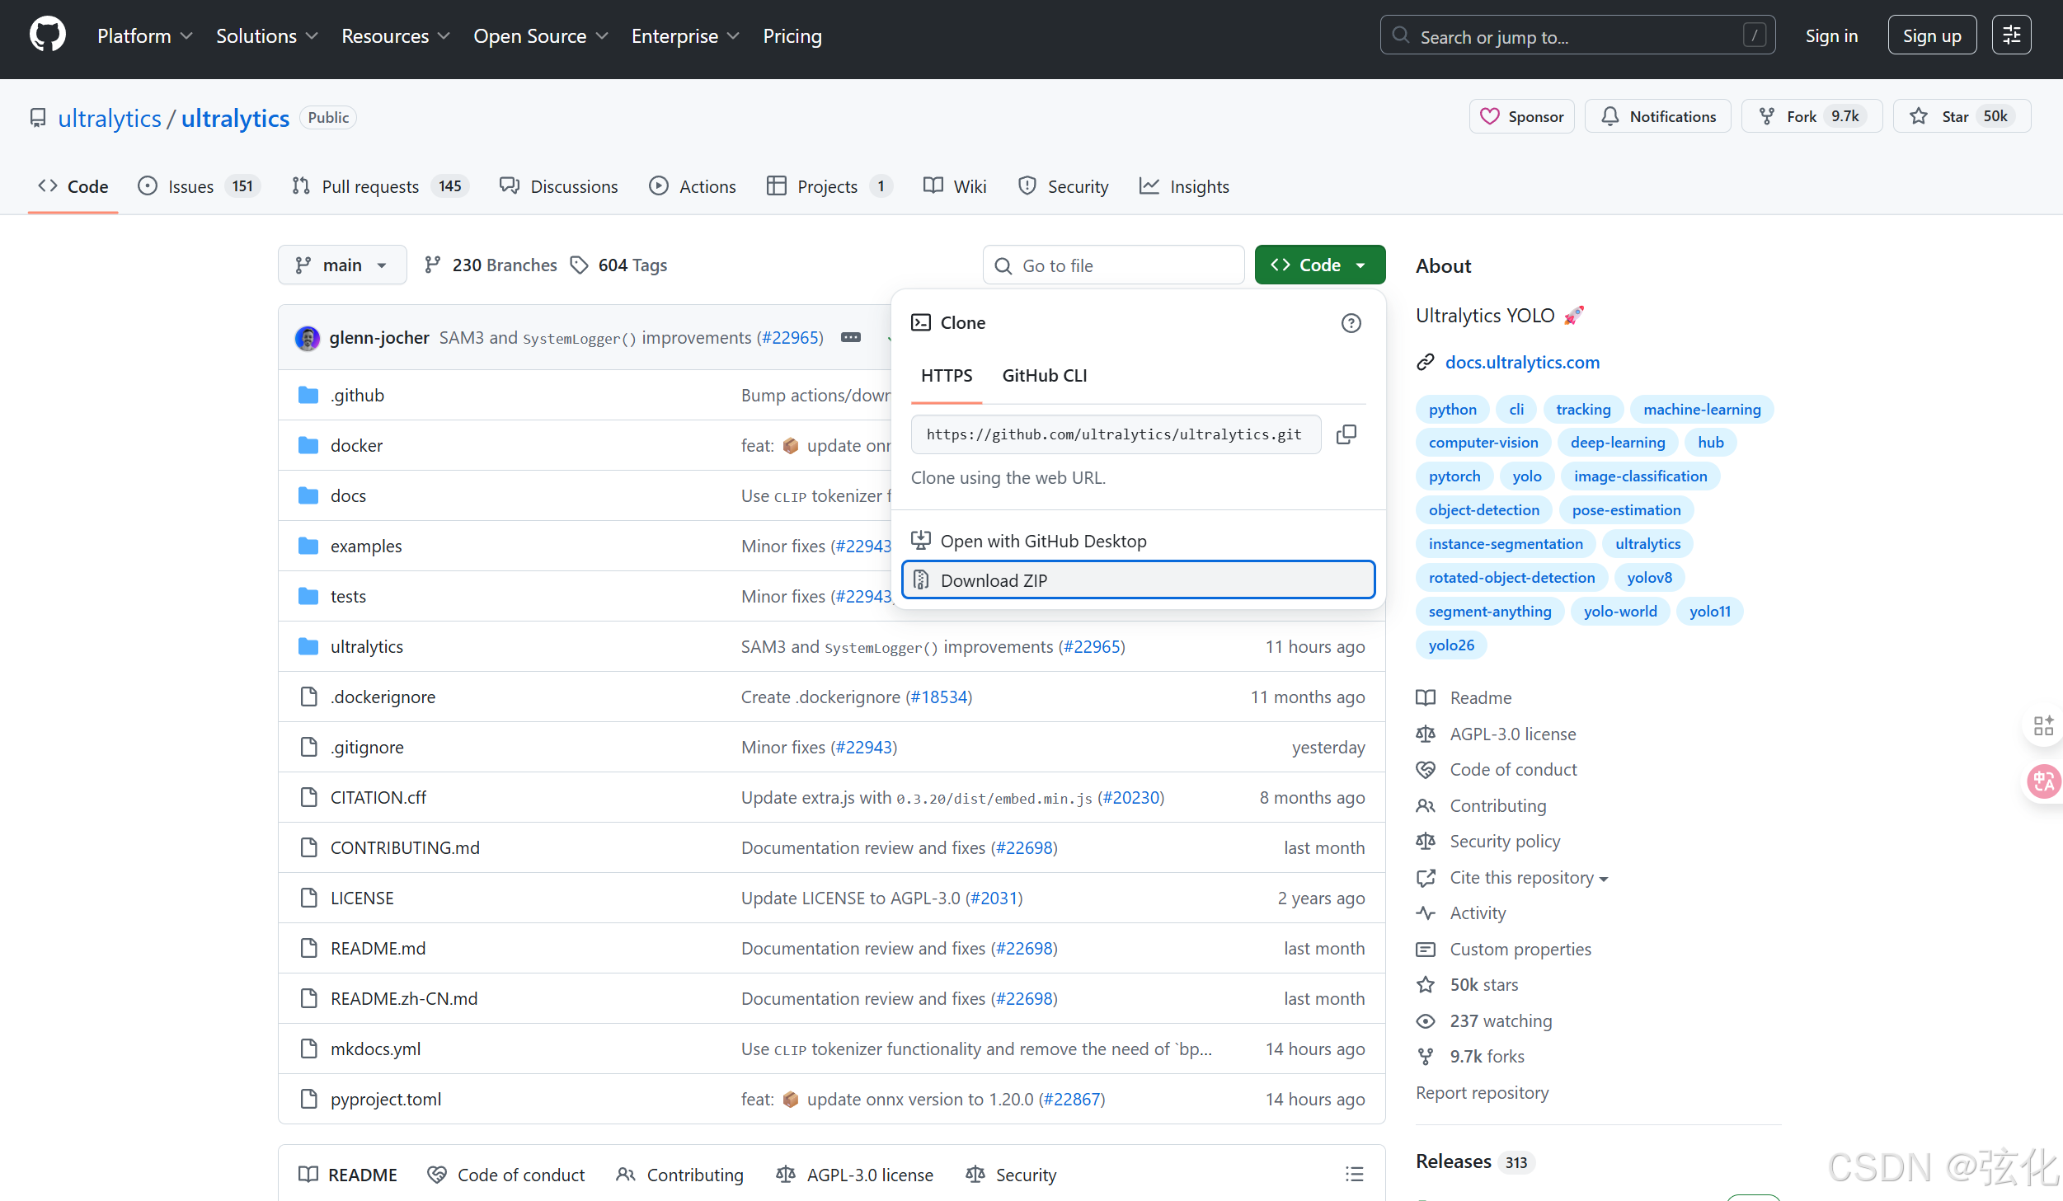Screen dimensions: 2063x1201
Task: Click the global navigation settings icon beside Sign up
Action: tap(2011, 35)
